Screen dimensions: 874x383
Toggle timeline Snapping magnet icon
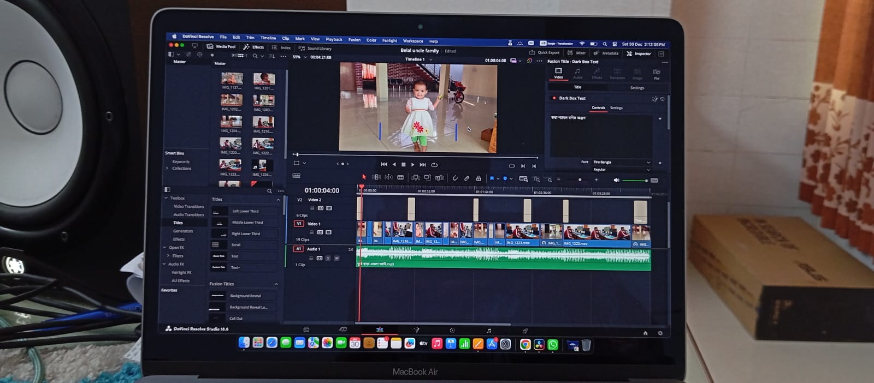pyautogui.click(x=454, y=178)
